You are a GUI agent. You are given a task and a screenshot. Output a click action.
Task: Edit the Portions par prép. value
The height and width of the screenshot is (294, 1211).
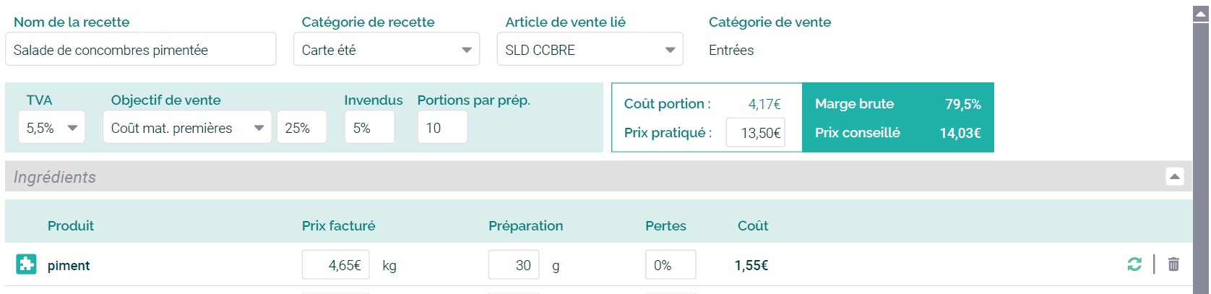441,128
